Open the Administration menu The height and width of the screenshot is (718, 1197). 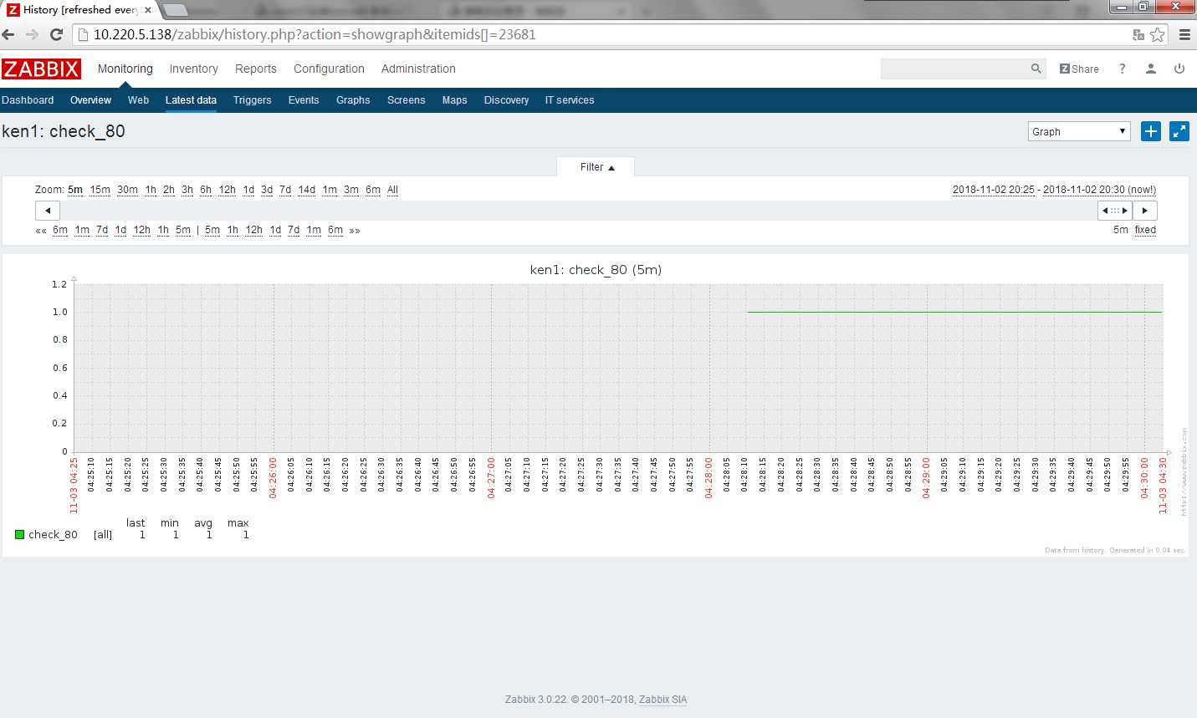(x=418, y=69)
